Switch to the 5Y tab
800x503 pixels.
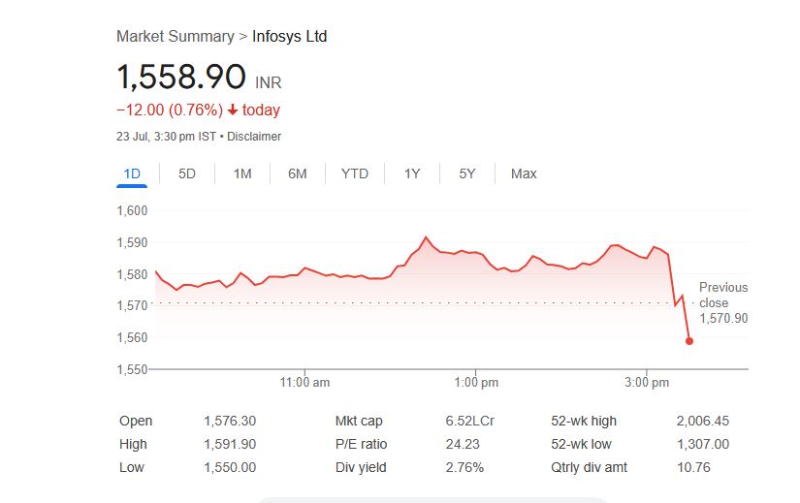[467, 173]
